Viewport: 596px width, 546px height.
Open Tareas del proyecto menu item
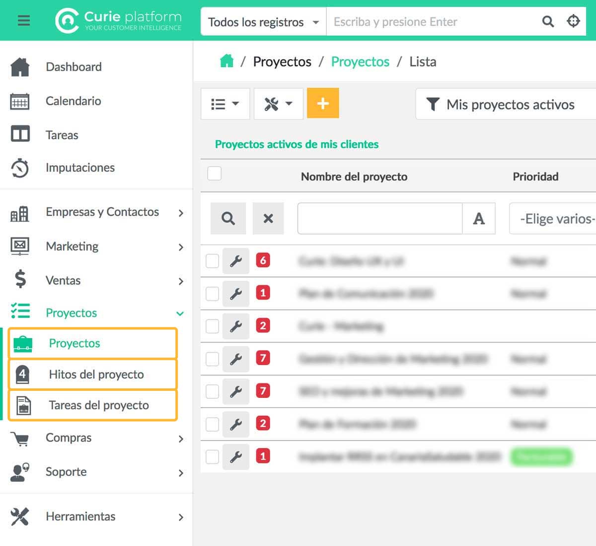point(99,405)
